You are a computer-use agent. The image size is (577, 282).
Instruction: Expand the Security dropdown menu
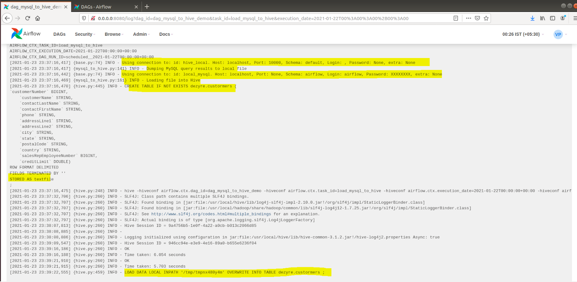click(x=85, y=34)
